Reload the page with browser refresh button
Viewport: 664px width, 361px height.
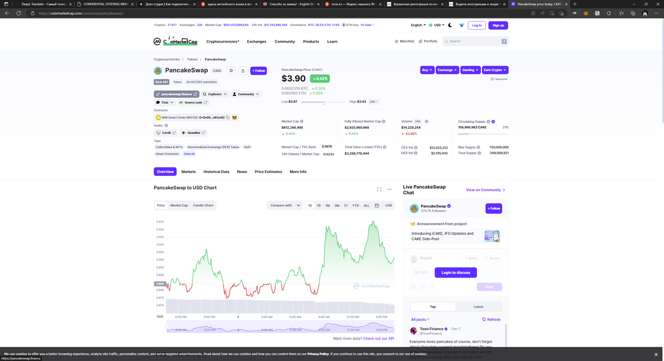18,13
